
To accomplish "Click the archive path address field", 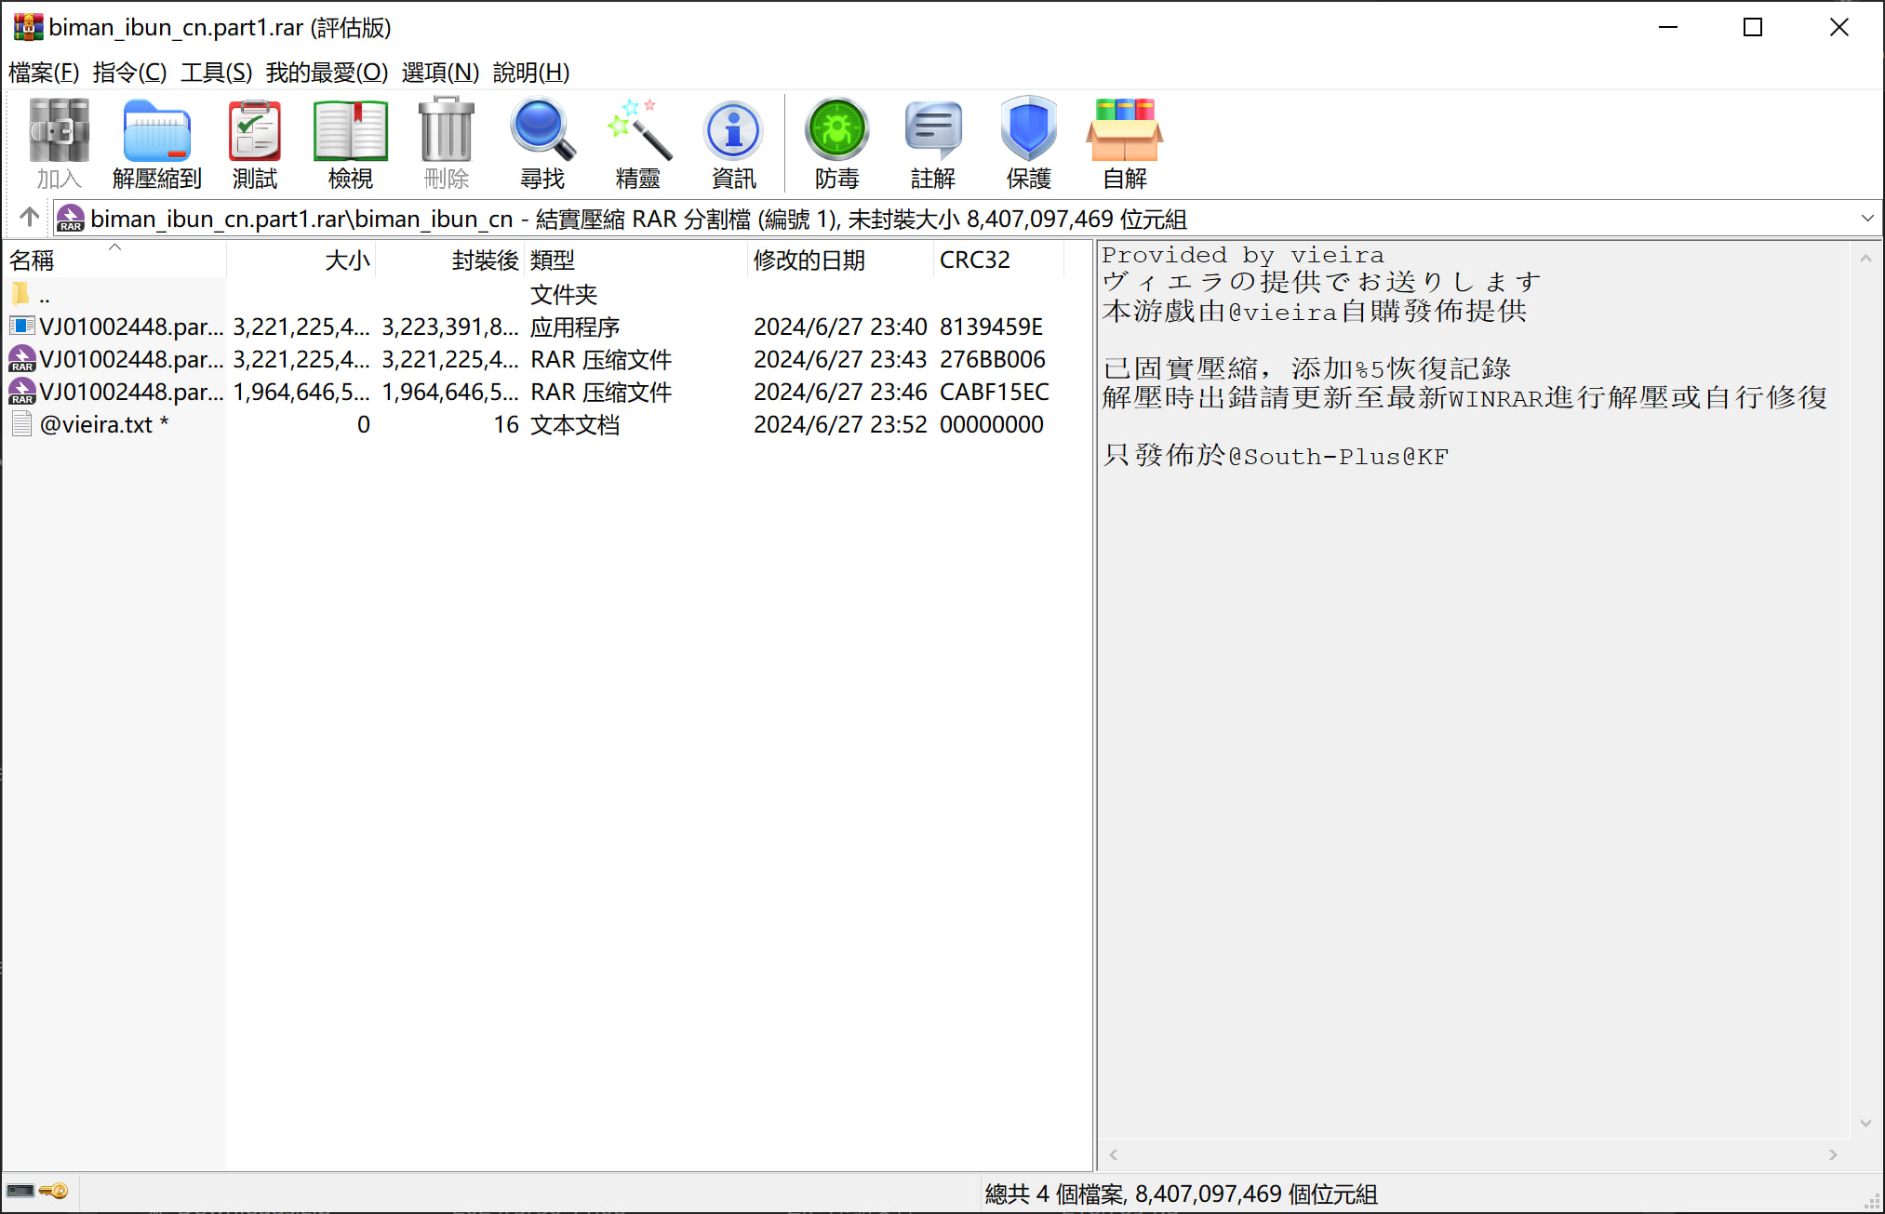I will coord(968,219).
